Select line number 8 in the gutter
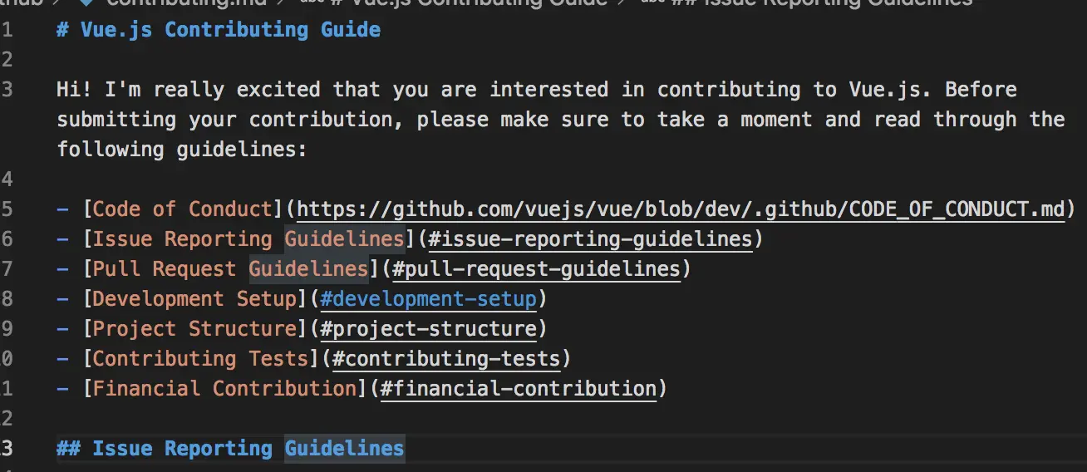Screen dimensions: 1087x472 click(7, 299)
